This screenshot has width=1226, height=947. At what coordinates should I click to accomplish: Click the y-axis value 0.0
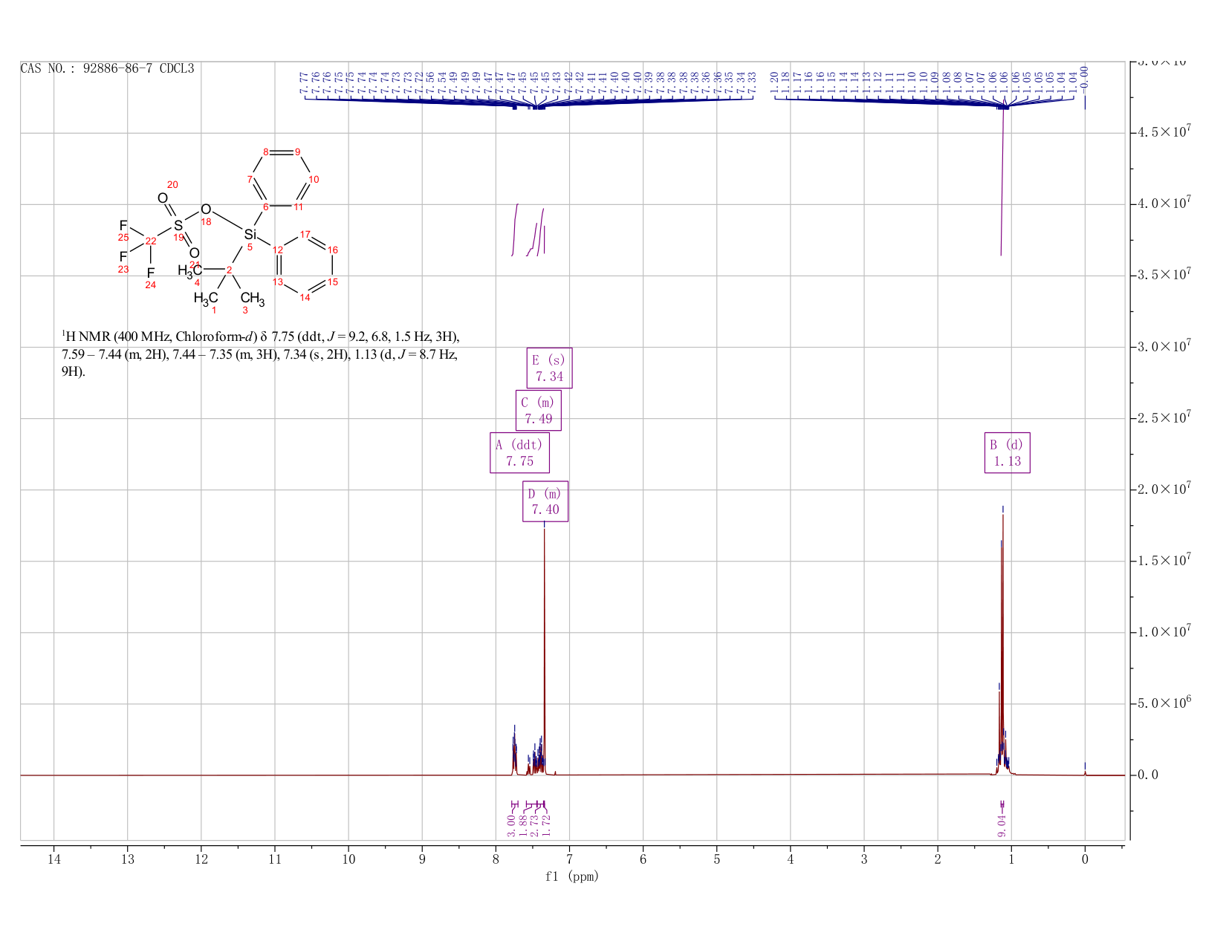point(1147,775)
